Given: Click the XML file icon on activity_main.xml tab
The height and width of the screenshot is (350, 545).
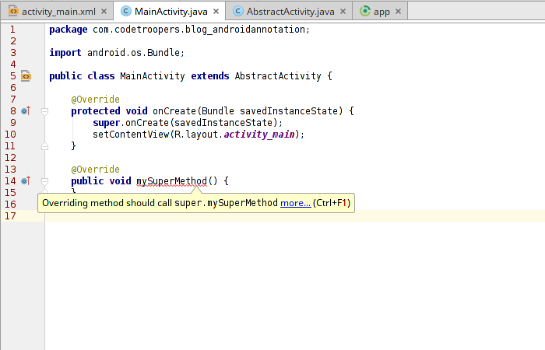Looking at the screenshot, I should tap(13, 12).
